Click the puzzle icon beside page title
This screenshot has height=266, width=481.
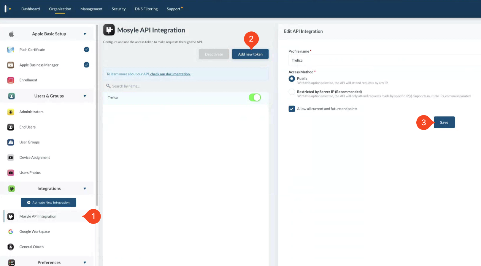[109, 30]
